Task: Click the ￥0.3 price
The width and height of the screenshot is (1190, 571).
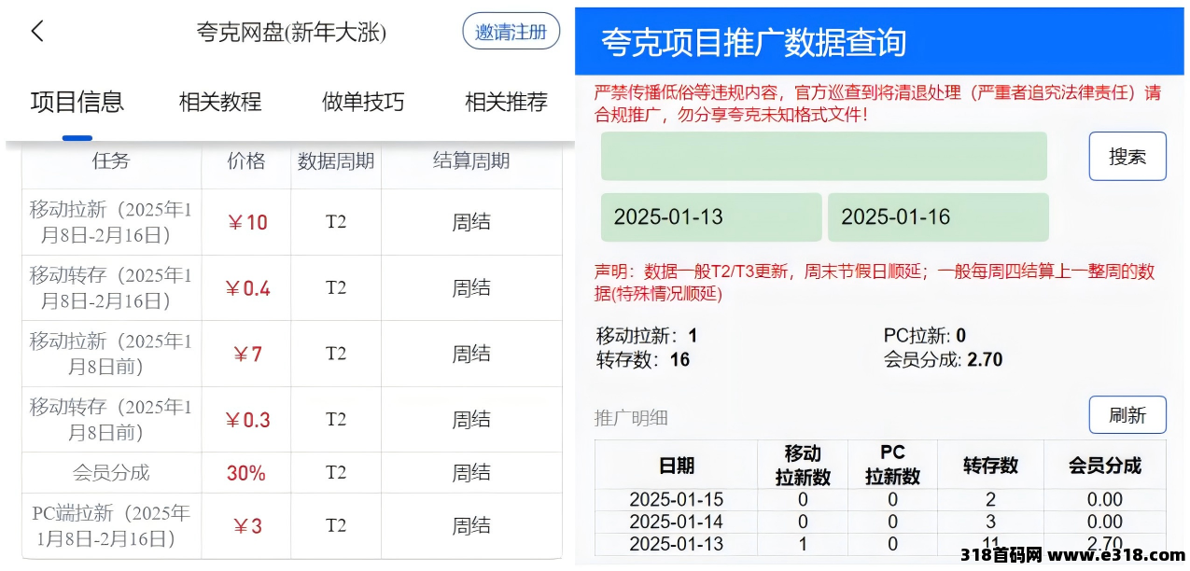Action: click(x=246, y=420)
